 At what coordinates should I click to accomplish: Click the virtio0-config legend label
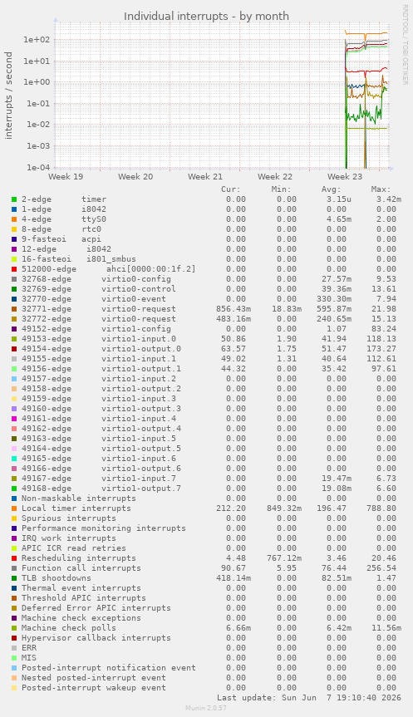tap(136, 279)
